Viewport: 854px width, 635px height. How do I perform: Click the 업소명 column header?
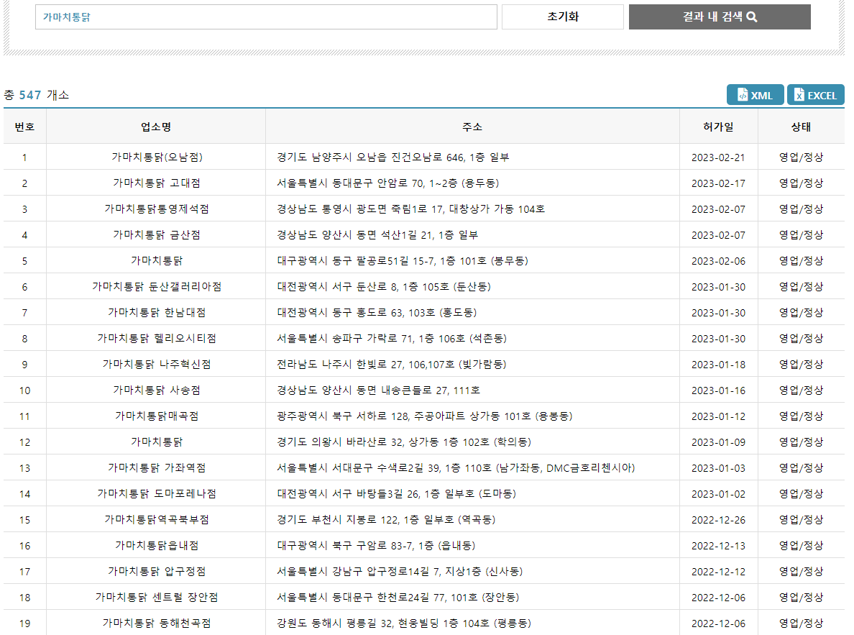point(156,127)
